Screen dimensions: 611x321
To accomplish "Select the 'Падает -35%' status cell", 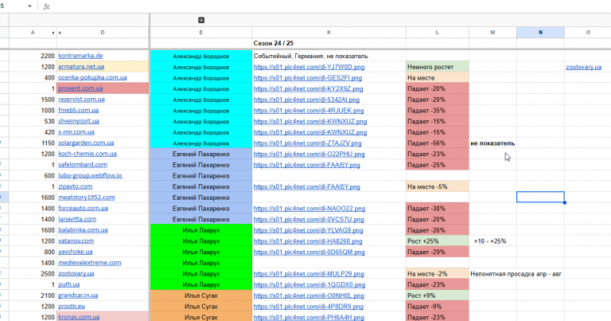I will pos(438,111).
